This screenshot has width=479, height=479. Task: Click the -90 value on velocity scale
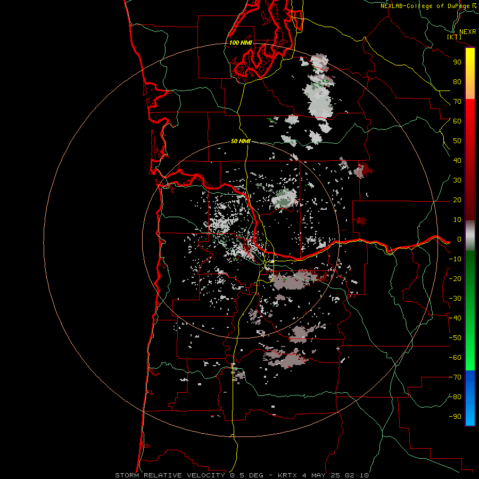(x=455, y=417)
